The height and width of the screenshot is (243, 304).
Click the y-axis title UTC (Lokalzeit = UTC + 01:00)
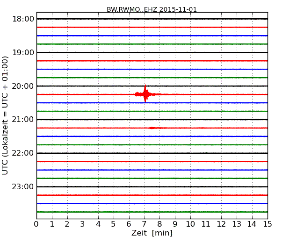click(5, 115)
